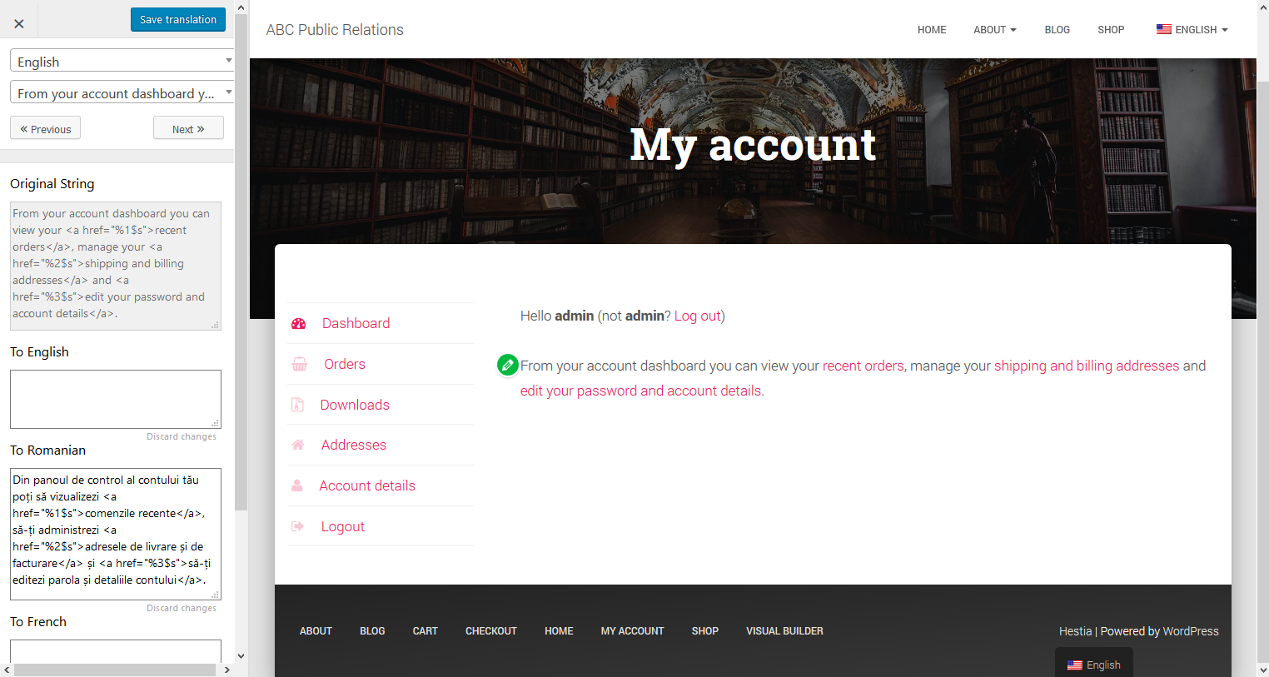Click the editor panel horizontal scrollbar
Viewport: 1269px width, 677px height.
click(115, 670)
